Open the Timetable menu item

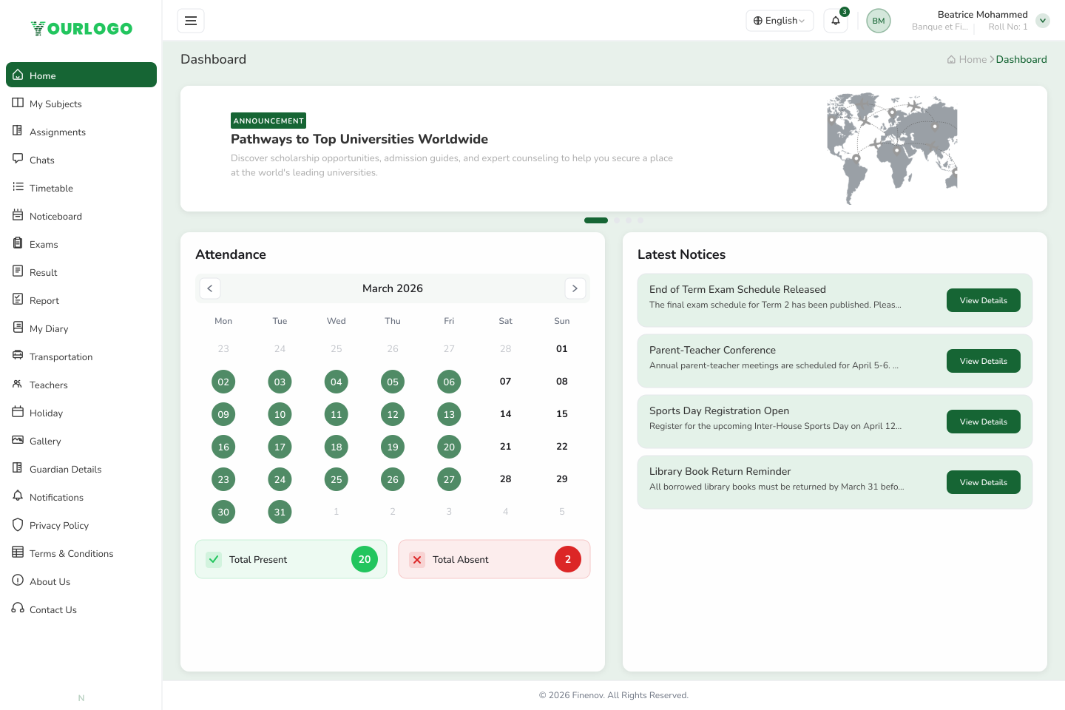click(81, 188)
